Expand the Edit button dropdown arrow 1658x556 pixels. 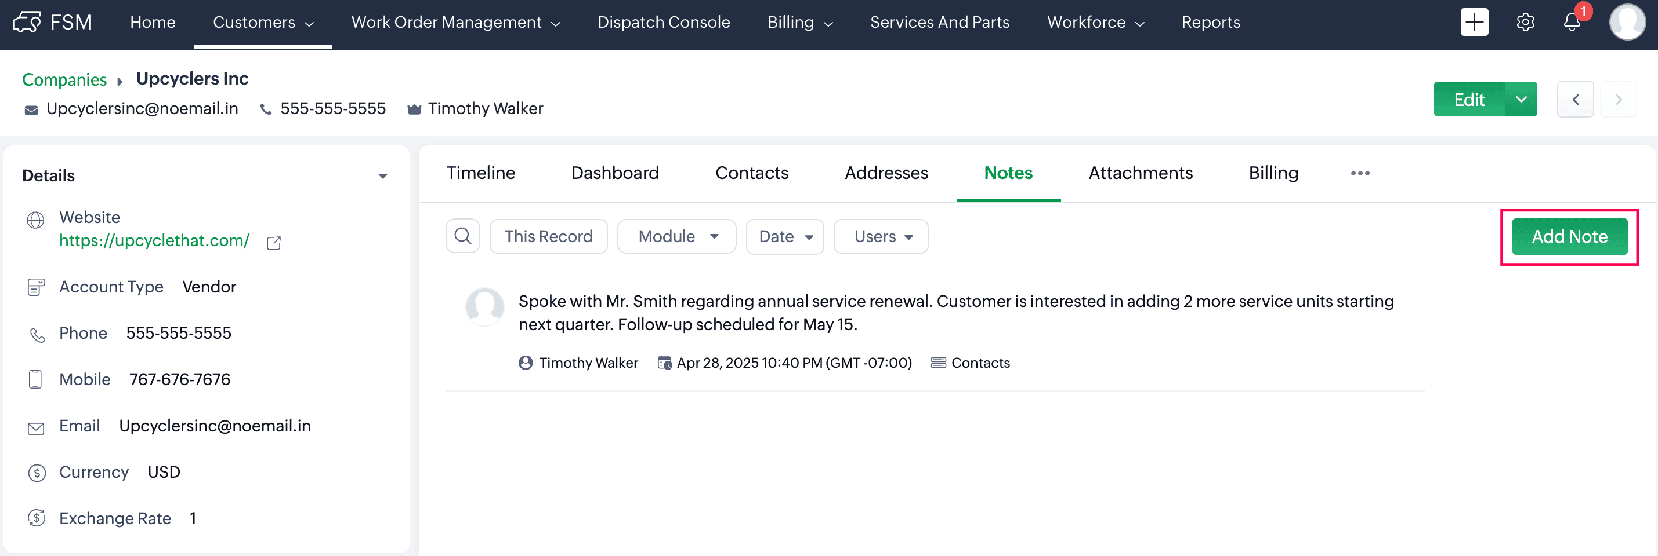click(x=1521, y=100)
